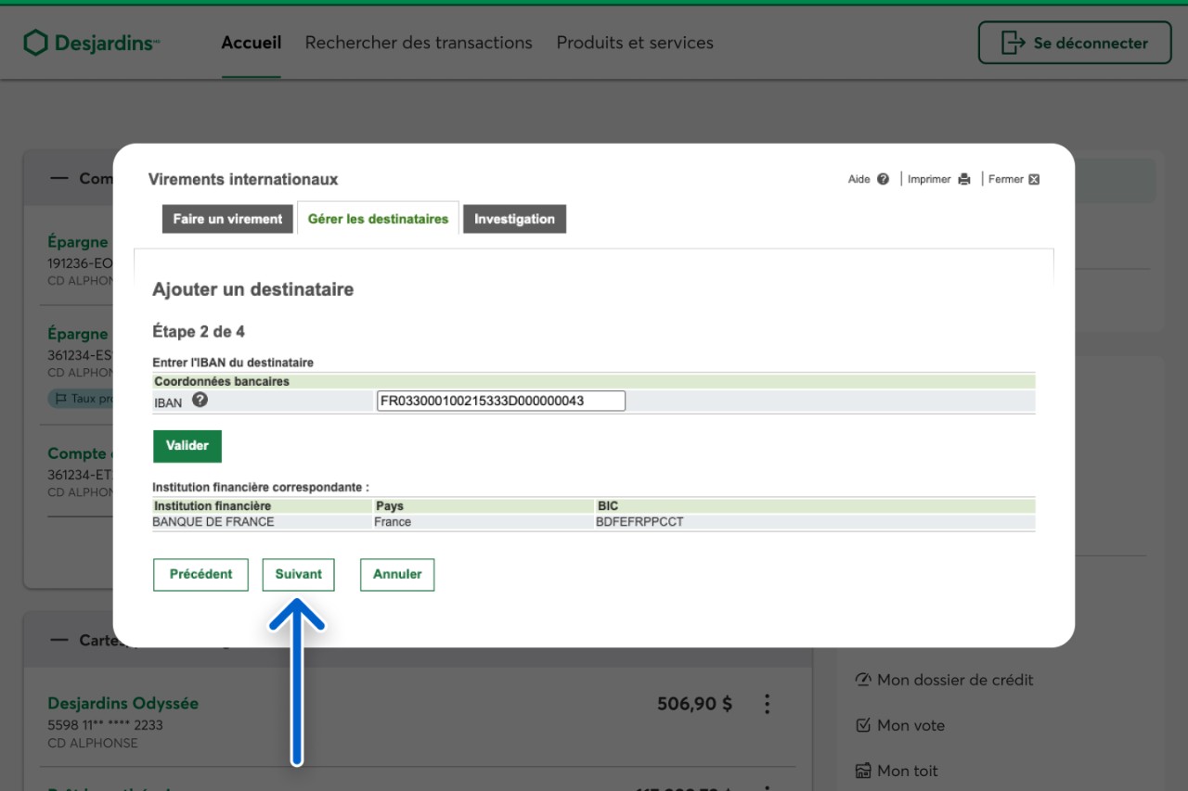Switch to the Faire un virement tab
The width and height of the screenshot is (1188, 791).
click(x=227, y=219)
